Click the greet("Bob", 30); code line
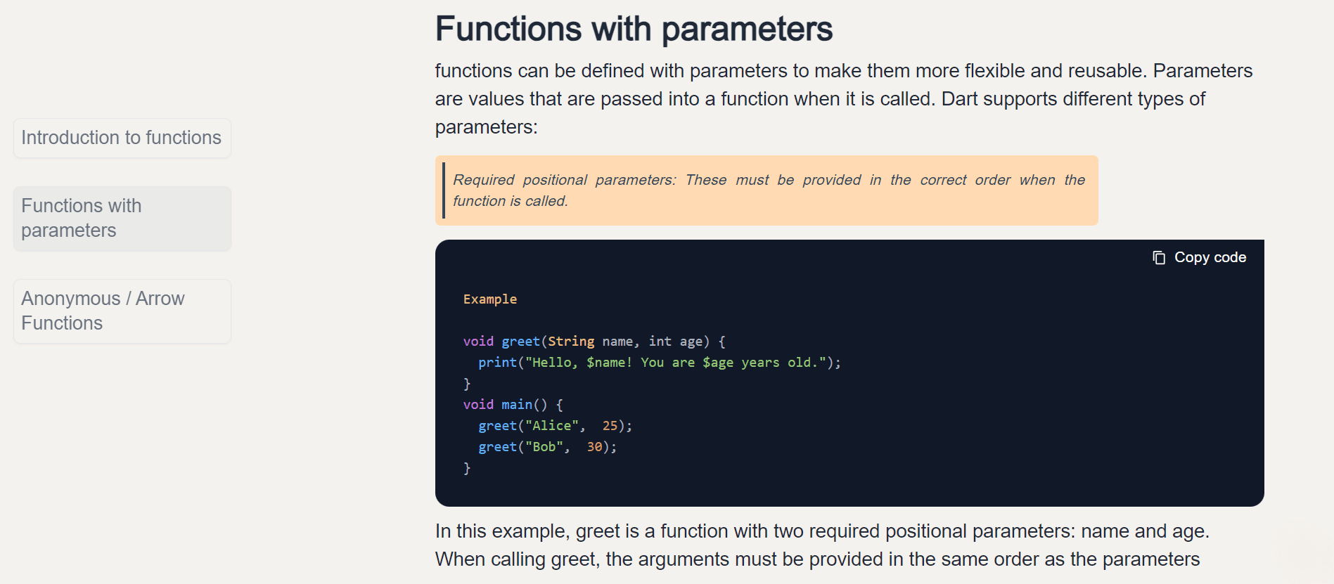 coord(548,447)
